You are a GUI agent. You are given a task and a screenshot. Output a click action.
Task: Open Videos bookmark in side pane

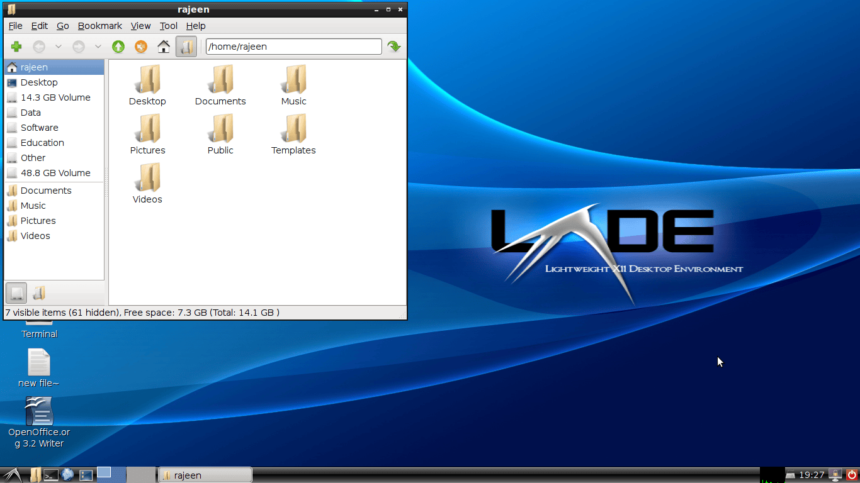54,236
